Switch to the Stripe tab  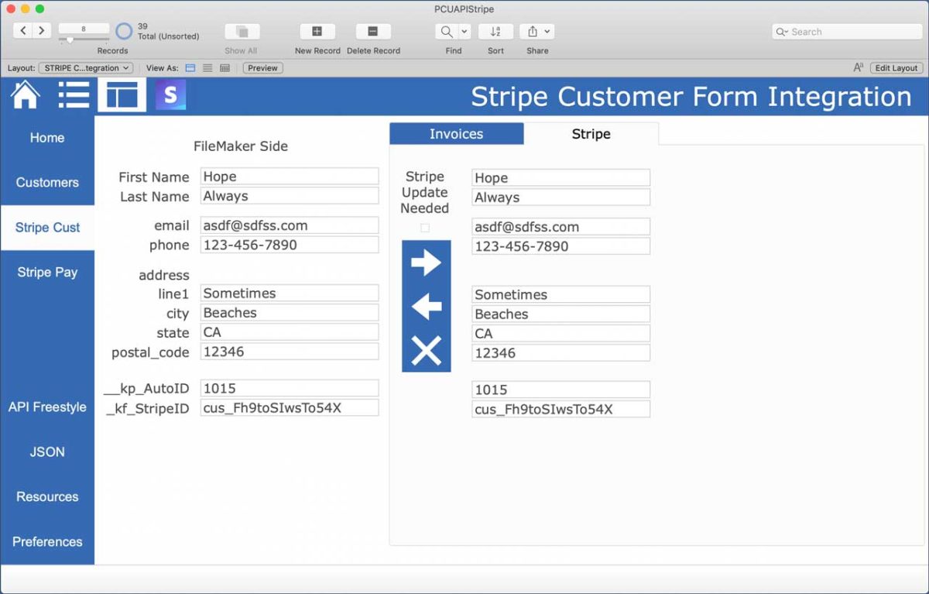point(591,133)
